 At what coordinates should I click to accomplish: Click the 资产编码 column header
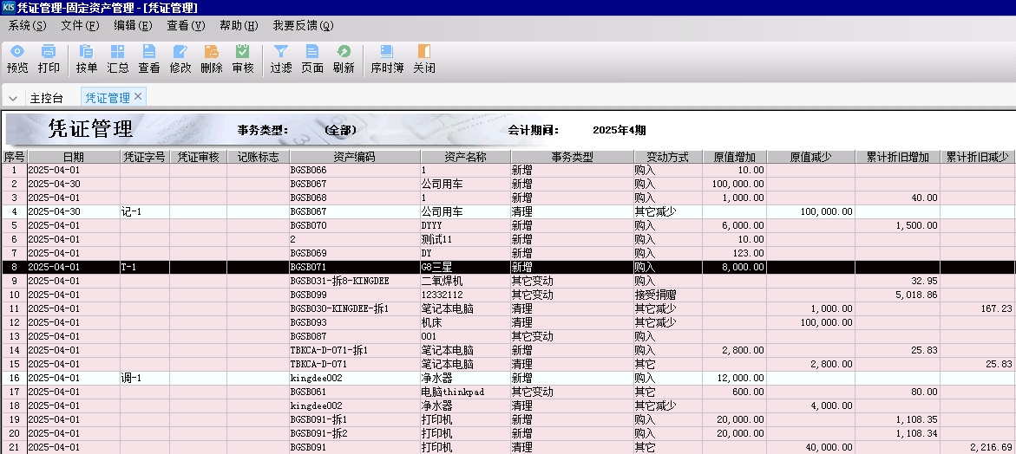coord(355,157)
